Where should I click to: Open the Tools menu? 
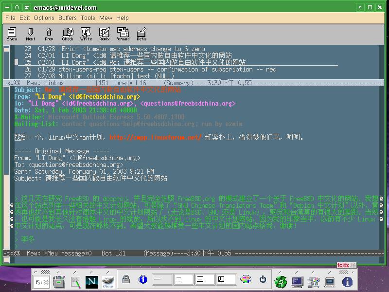click(88, 18)
